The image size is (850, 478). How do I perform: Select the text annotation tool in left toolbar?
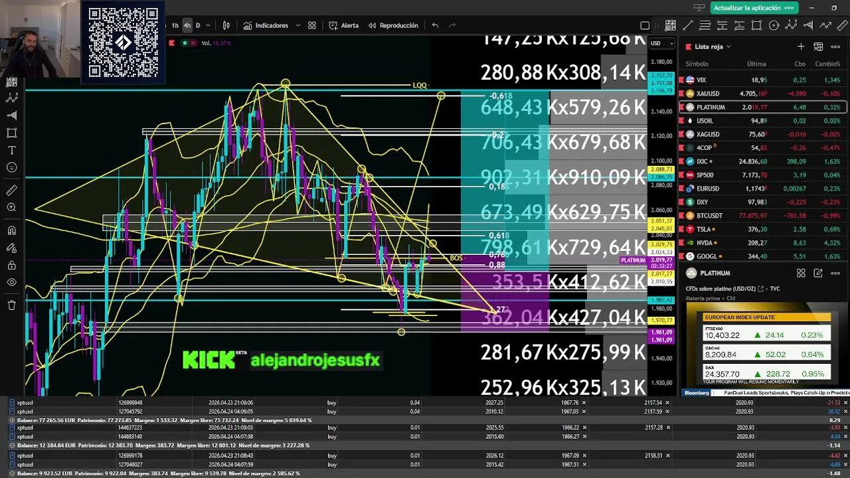[x=11, y=150]
